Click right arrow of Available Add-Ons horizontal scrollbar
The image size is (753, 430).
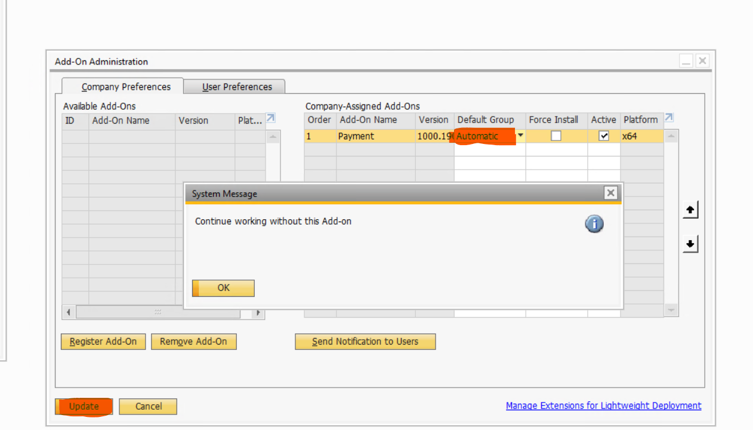click(x=258, y=312)
